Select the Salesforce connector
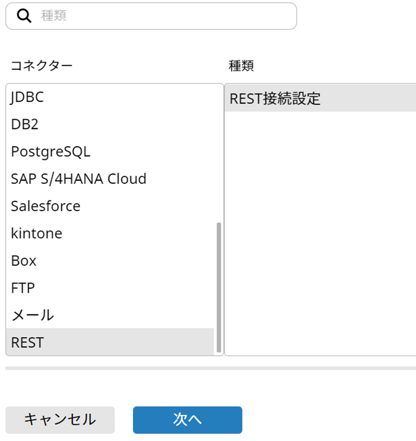Screen dimensions: 416x441 (x=46, y=206)
